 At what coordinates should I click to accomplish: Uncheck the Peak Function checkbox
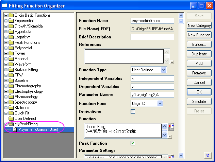point(133,143)
